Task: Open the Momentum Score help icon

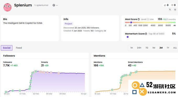Action: [146, 34]
